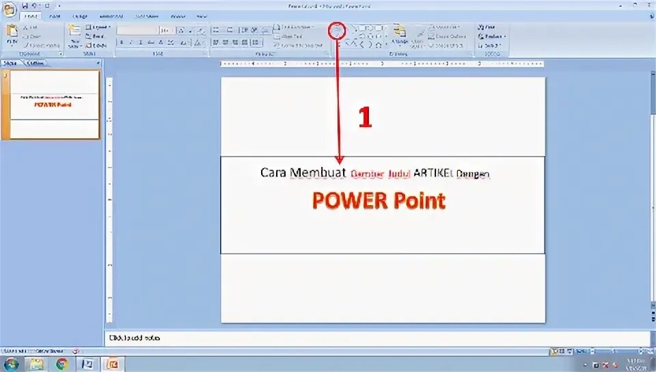Toggle Text Shadow formatting
The image size is (656, 372).
pyautogui.click(x=161, y=42)
